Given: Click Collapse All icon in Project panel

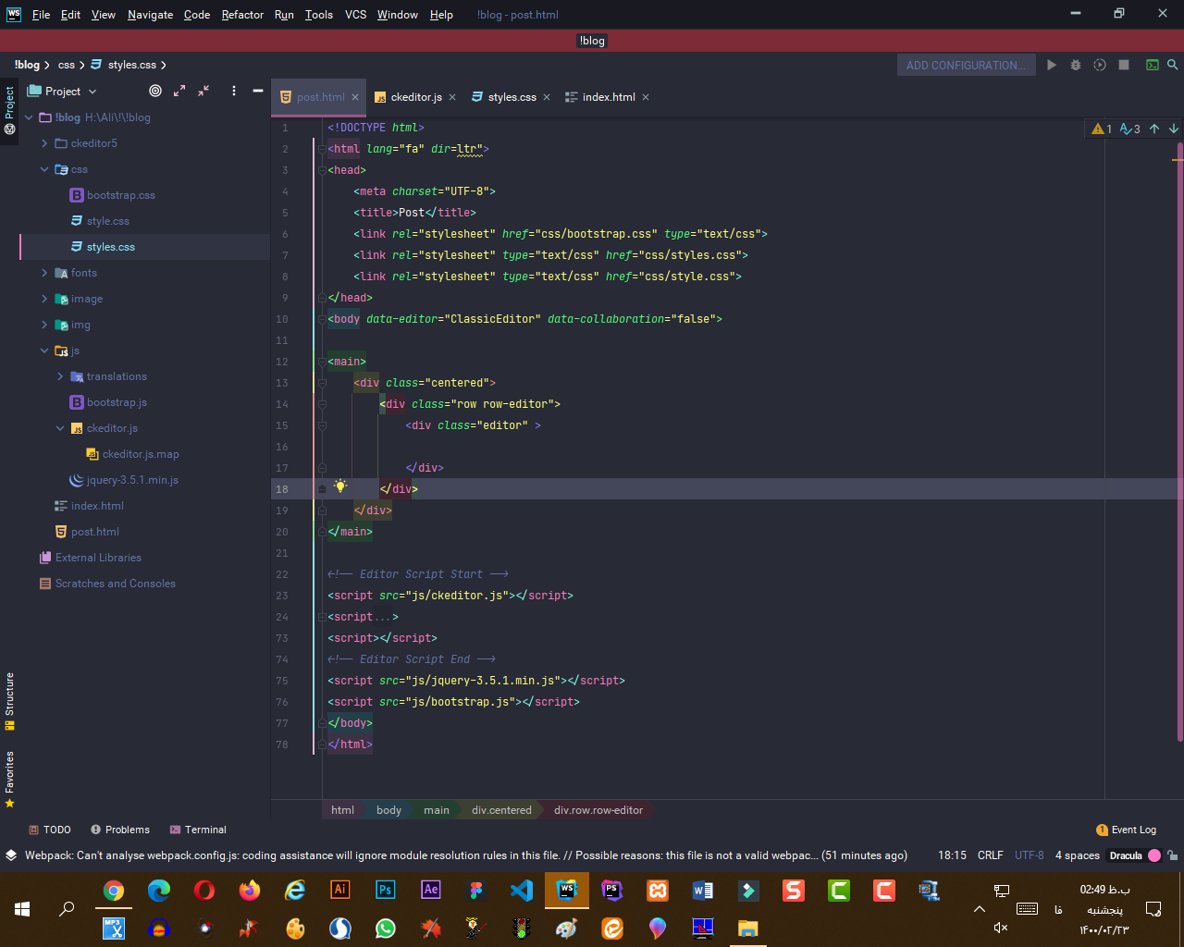Looking at the screenshot, I should pos(203,91).
